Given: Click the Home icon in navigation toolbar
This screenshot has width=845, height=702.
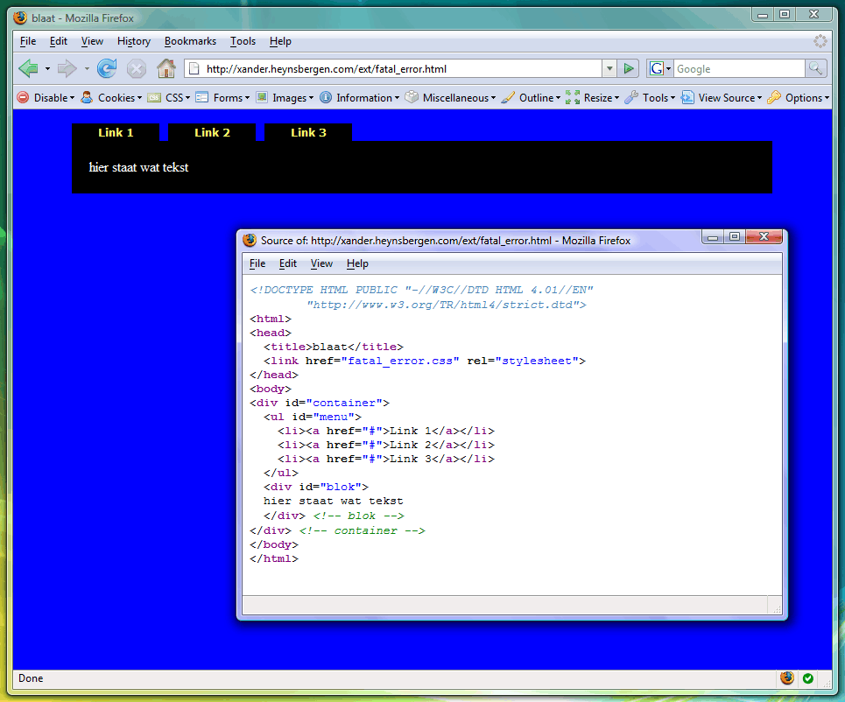Looking at the screenshot, I should [x=165, y=69].
